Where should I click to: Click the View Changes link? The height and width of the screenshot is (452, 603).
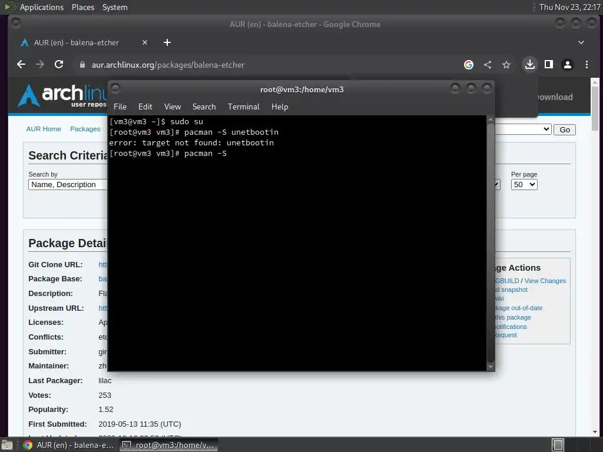(545, 281)
